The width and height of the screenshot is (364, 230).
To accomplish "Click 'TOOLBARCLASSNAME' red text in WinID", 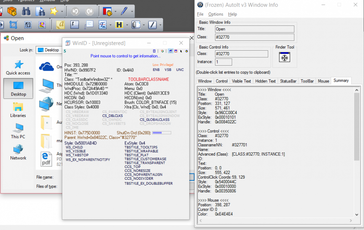I will pyautogui.click(x=149, y=79).
